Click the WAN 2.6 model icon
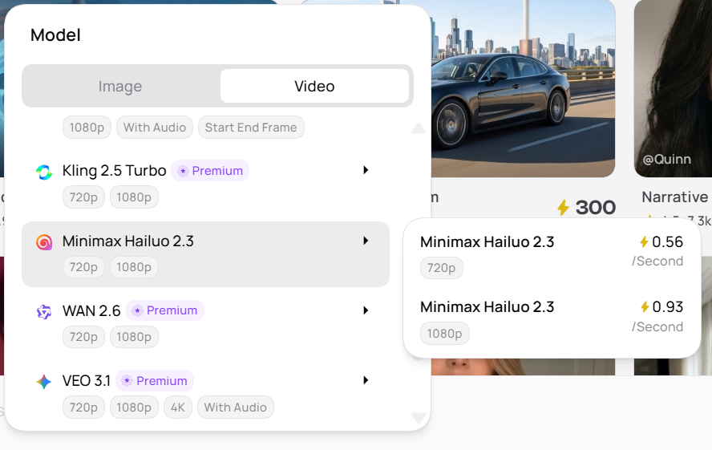Viewport: 712px width, 450px height. (x=44, y=312)
